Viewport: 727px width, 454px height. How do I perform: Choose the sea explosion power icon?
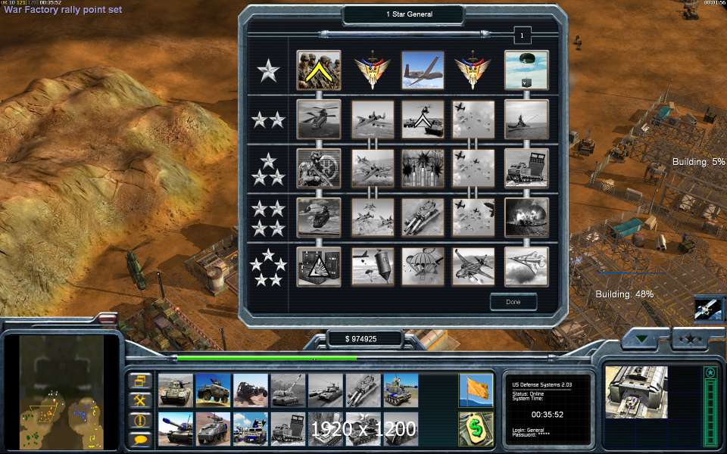point(526,217)
